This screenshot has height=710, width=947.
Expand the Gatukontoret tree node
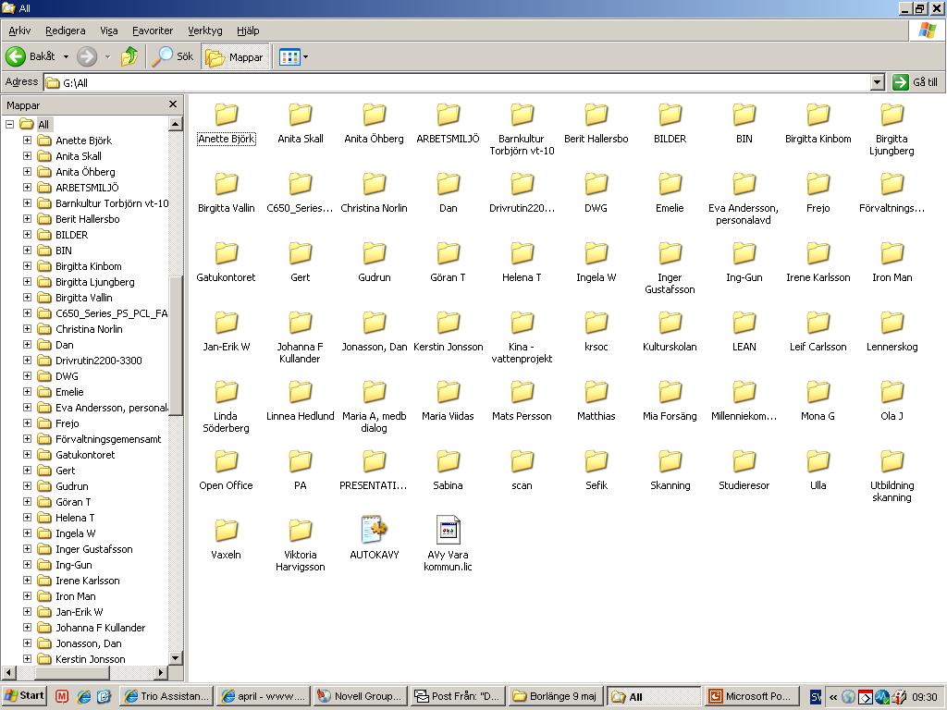27,455
